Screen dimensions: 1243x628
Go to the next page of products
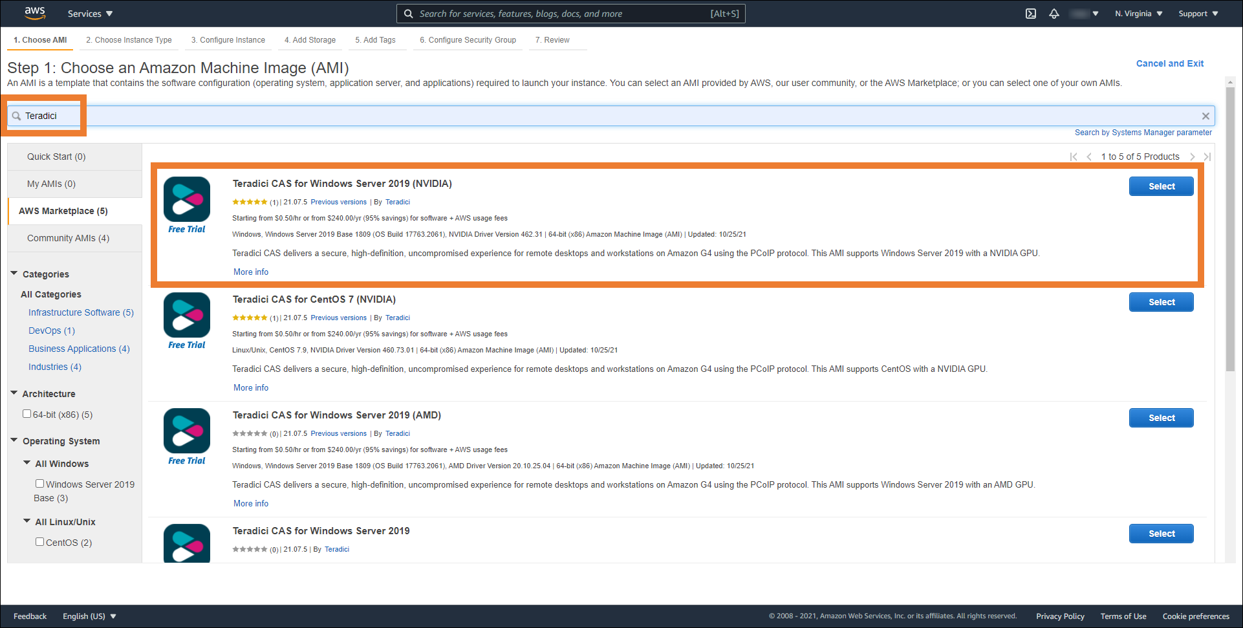click(1192, 157)
